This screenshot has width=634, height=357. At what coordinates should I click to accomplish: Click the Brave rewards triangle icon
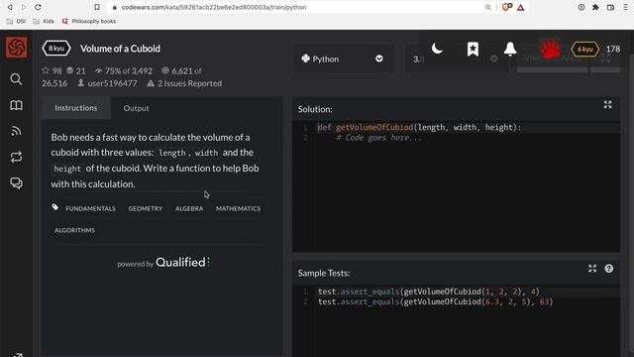tap(521, 7)
